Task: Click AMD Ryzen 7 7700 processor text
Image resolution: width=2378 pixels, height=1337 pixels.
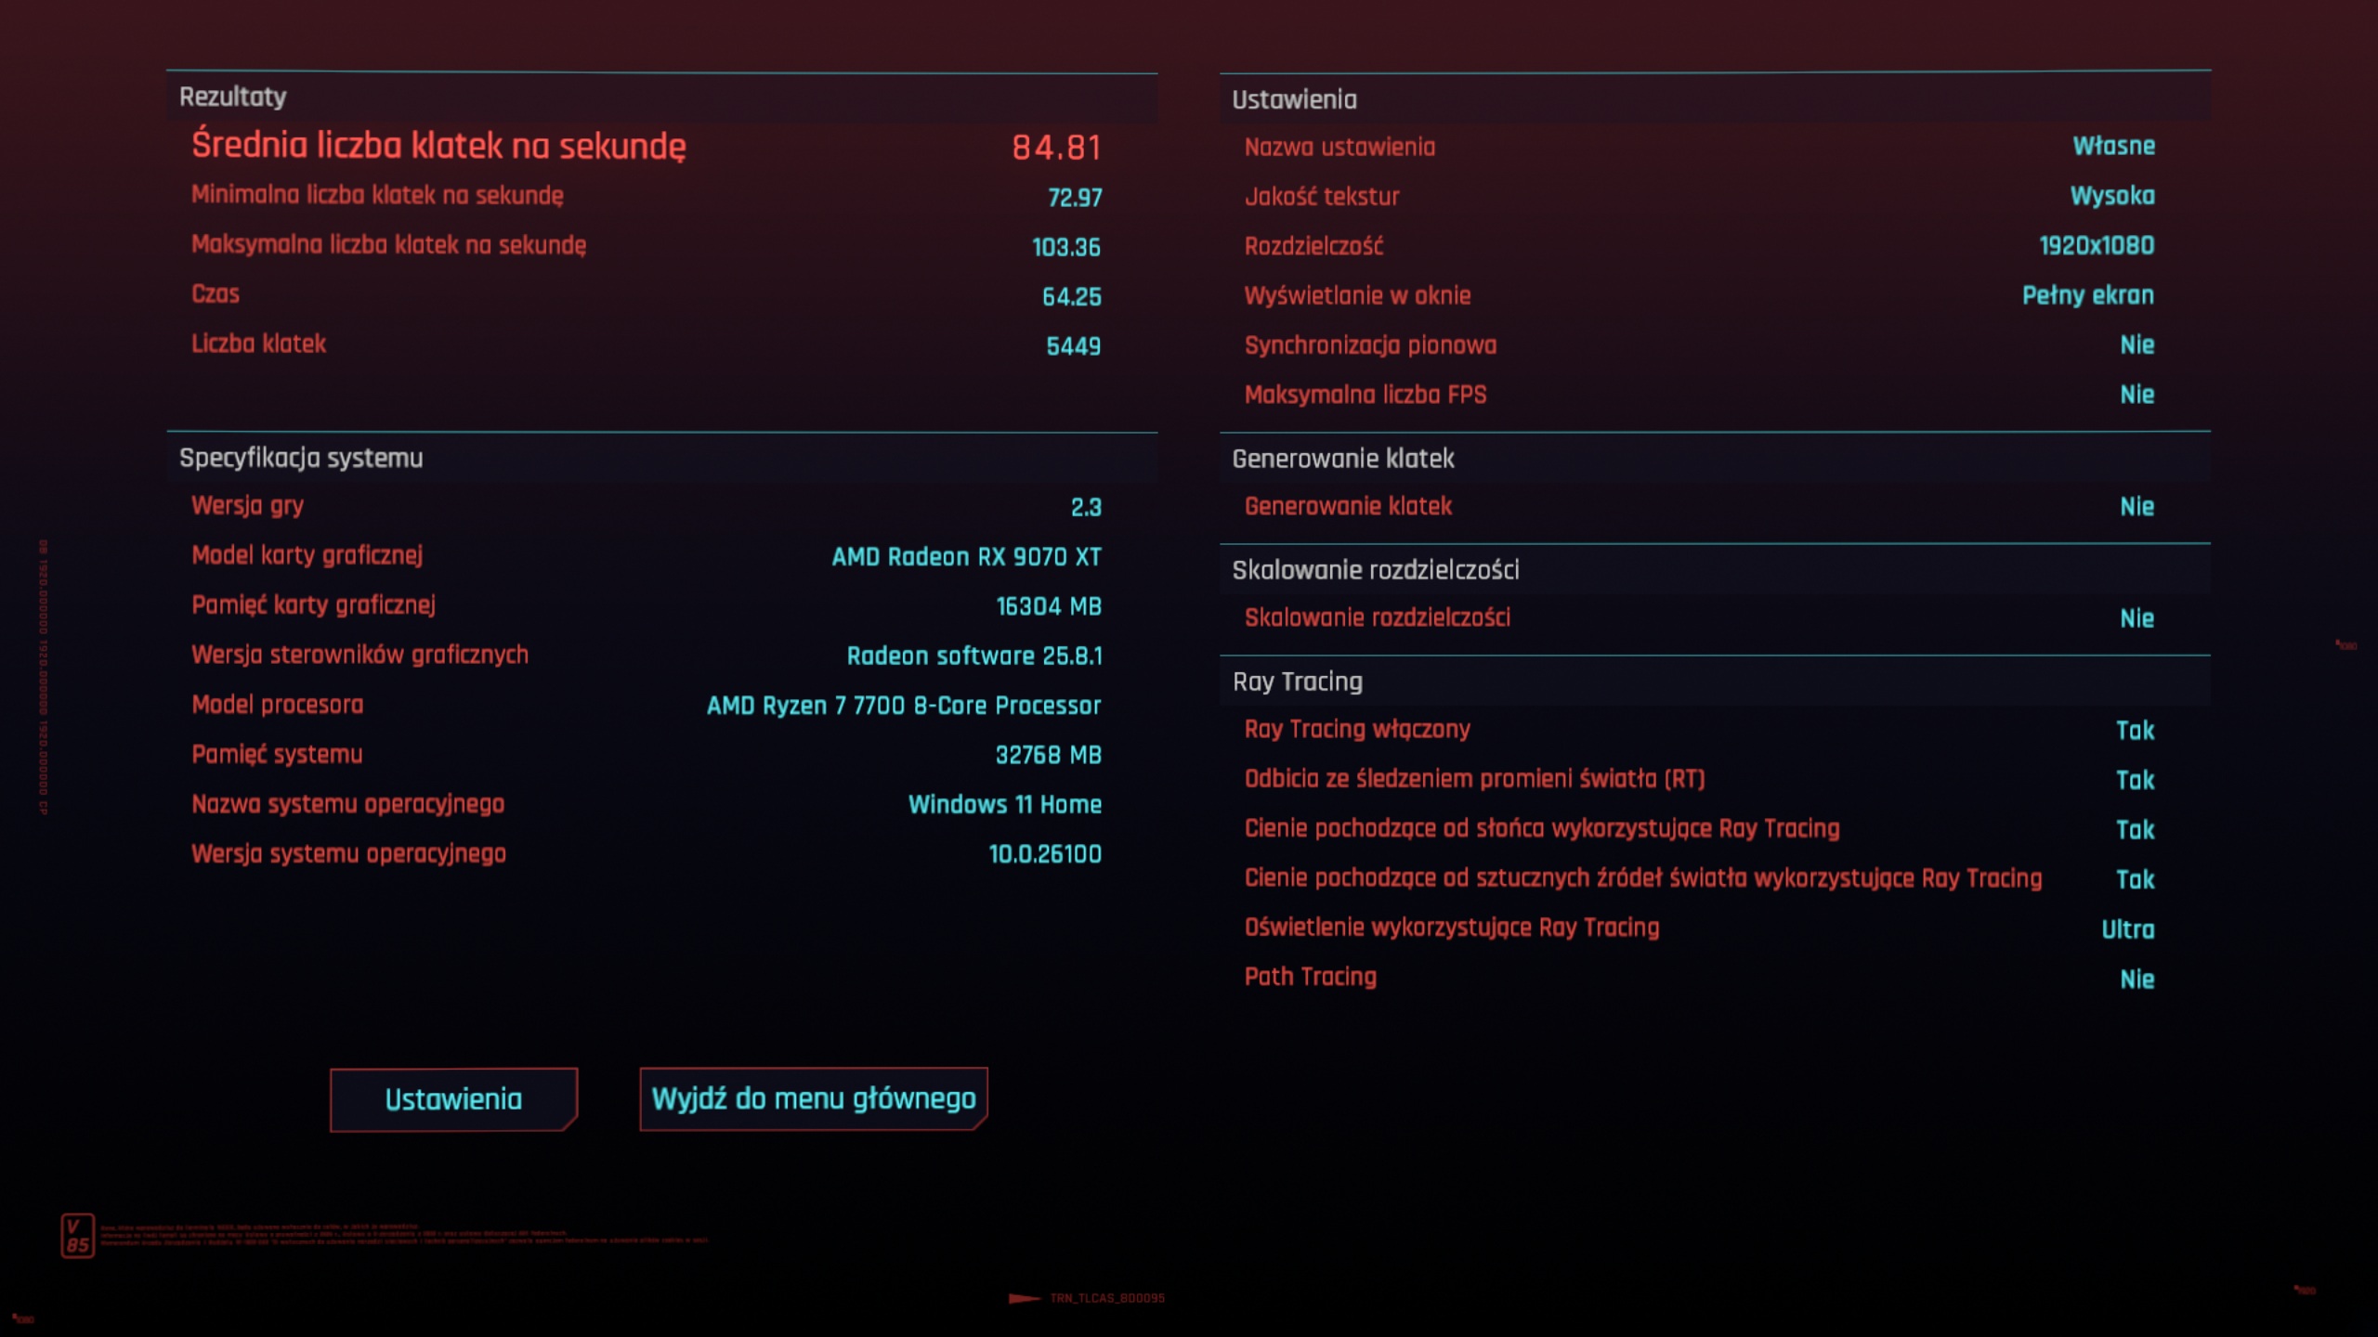Action: pyautogui.click(x=904, y=706)
